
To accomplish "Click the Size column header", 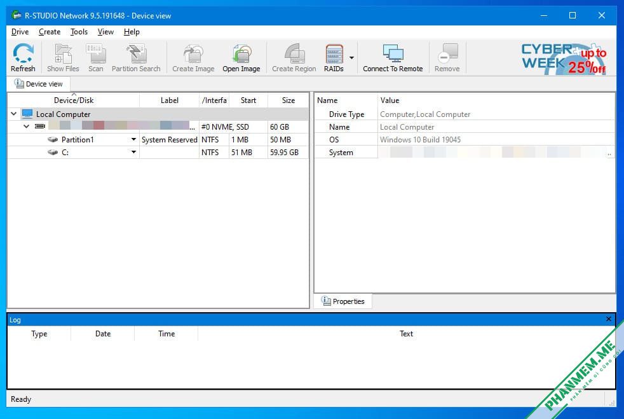I will 288,100.
